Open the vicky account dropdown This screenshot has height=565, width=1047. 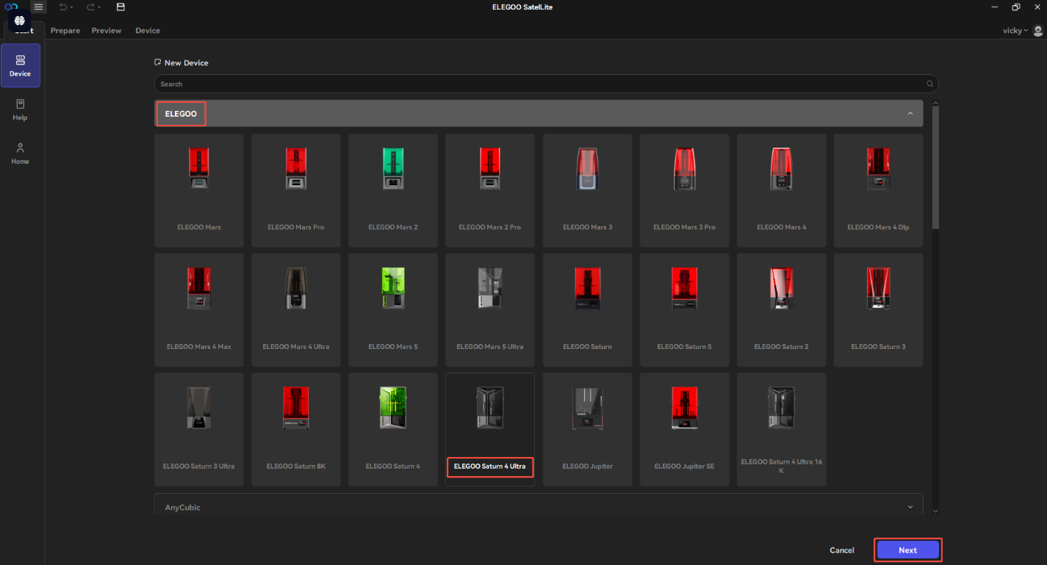coord(1016,31)
